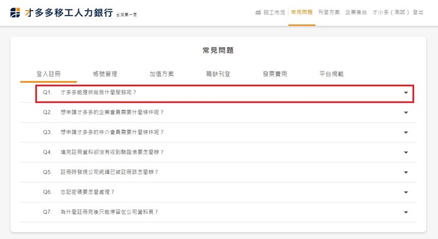
Task: Expand Q2 about 企業會員 conditions
Action: 406,112
